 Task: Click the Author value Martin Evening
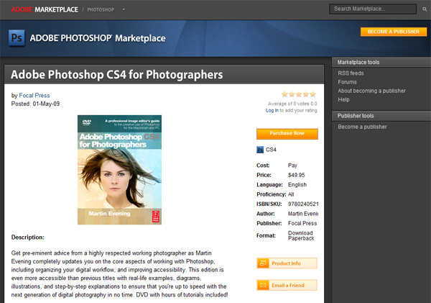(x=303, y=214)
